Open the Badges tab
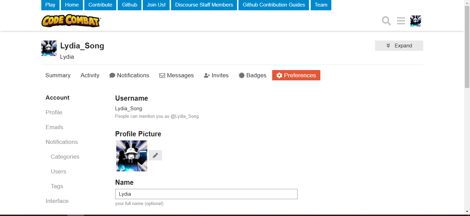Screen dimensions: 470x216 tap(253, 75)
